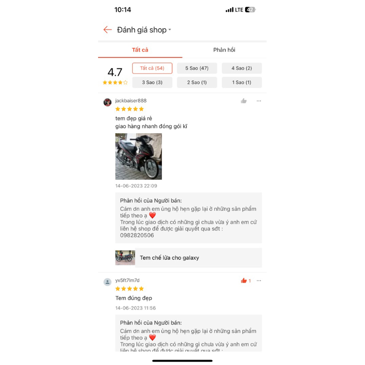Open the Tem chế lửa cho galaxy product
The image size is (365, 365).
188,258
